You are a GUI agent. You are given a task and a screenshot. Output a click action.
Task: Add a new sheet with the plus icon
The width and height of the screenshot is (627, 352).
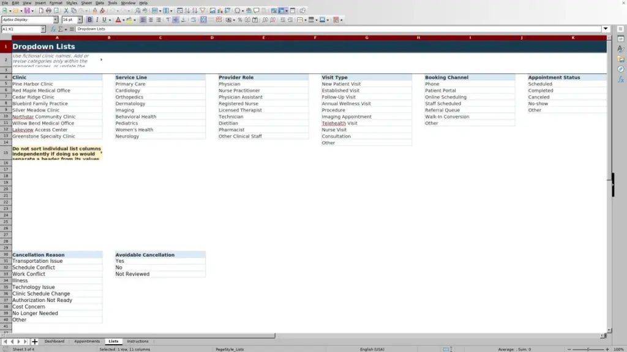click(34, 342)
